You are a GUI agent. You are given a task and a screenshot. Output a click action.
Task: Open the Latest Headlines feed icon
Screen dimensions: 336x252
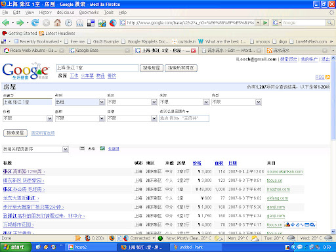click(41, 33)
